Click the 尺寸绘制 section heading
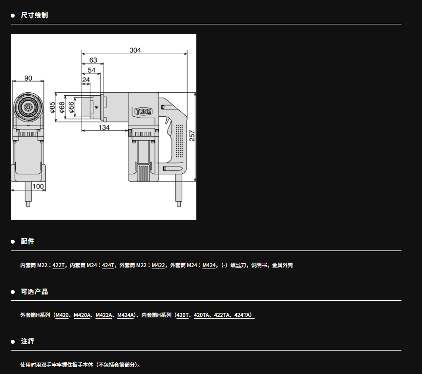 click(x=34, y=16)
